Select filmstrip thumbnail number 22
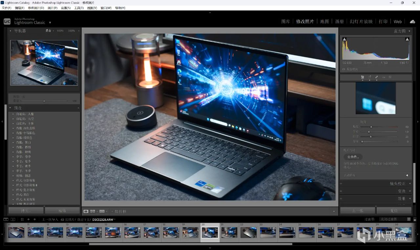 (248, 232)
